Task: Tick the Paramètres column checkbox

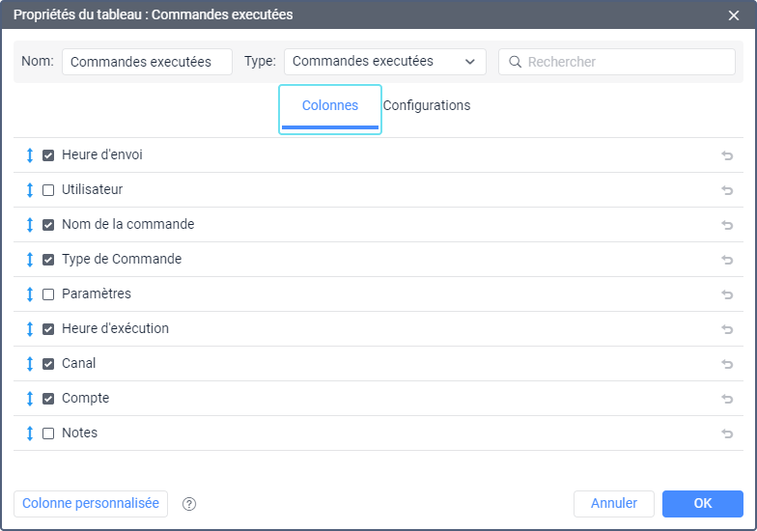Action: point(48,294)
